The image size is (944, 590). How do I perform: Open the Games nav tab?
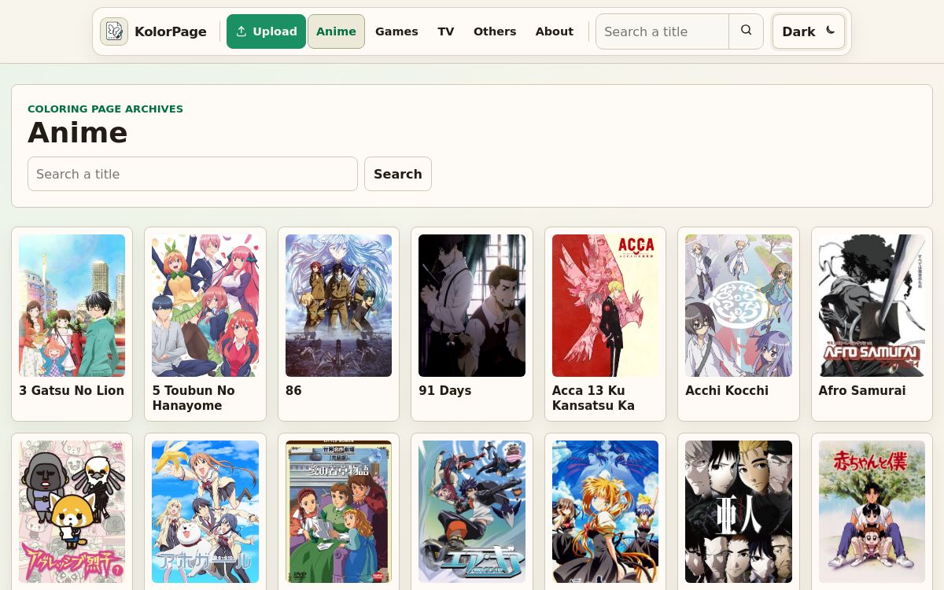pos(396,31)
